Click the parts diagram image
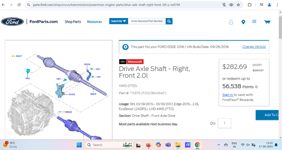The image size is (282, 150). coord(59,90)
